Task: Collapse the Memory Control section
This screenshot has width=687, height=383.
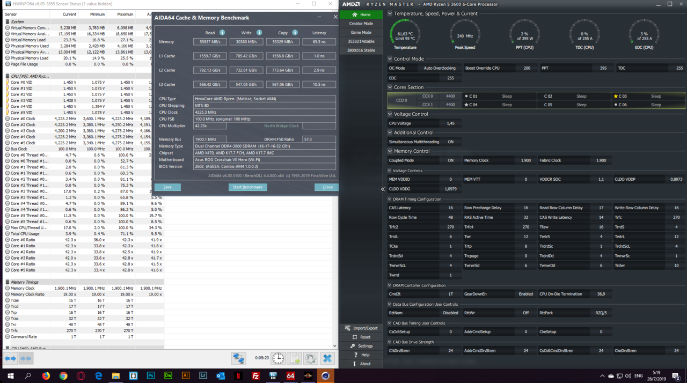Action: 390,151
